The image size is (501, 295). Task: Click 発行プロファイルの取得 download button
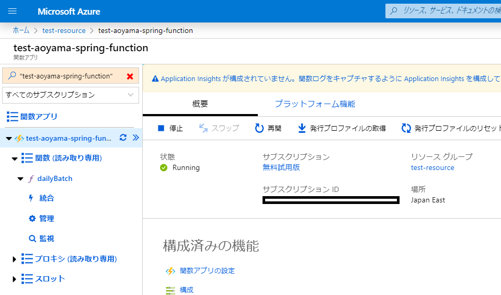click(342, 128)
